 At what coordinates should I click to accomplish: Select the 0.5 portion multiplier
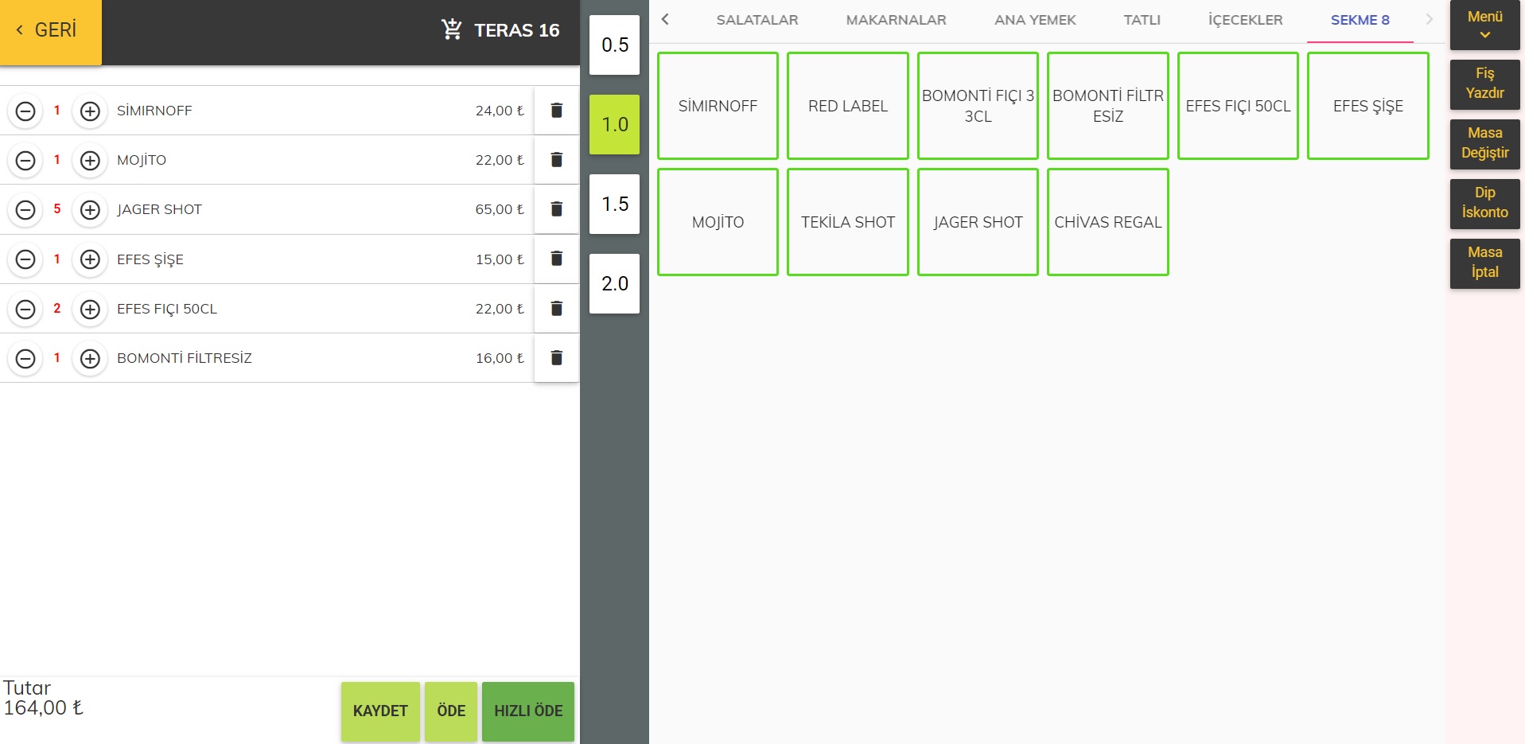tap(614, 45)
